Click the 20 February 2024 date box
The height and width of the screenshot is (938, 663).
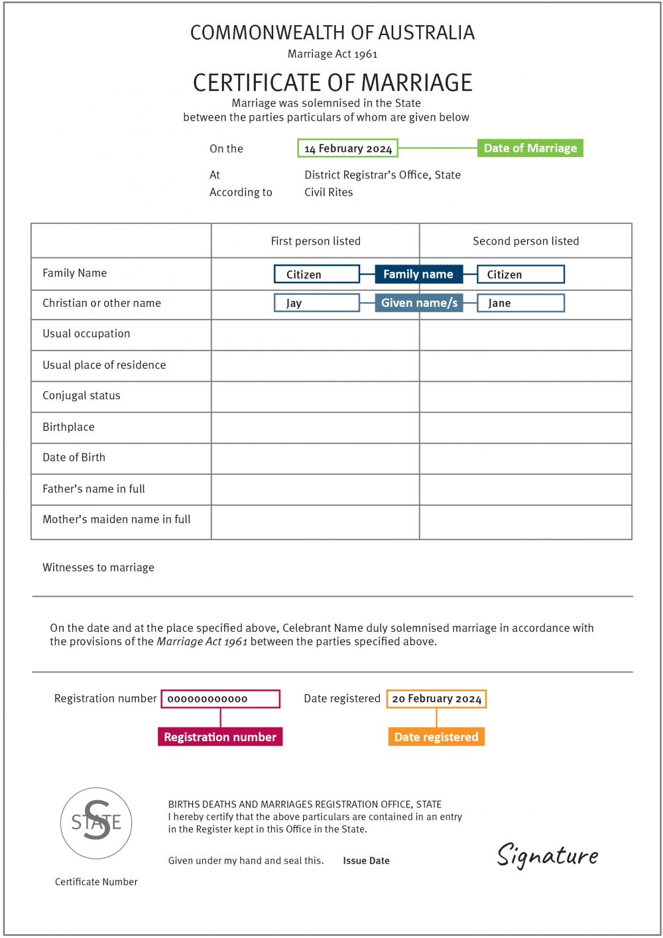pyautogui.click(x=436, y=699)
